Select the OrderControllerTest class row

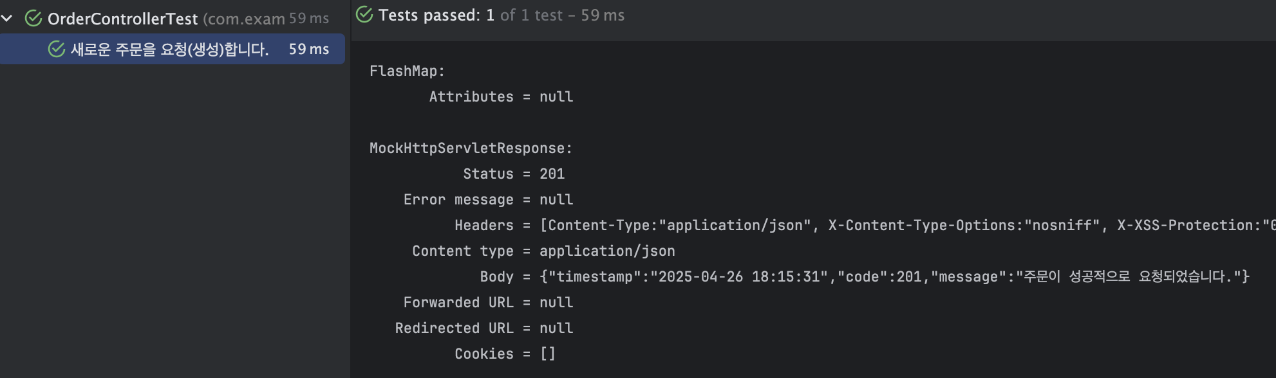[x=173, y=19]
